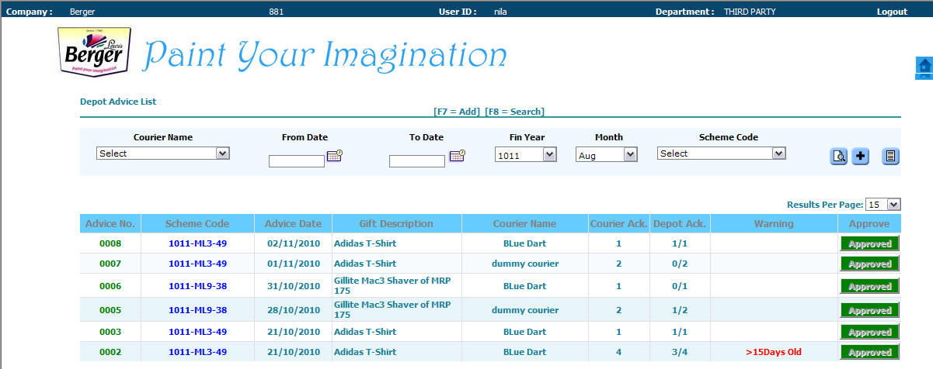Click Courier Ack. value 4 in row 0002
Viewport: 933px width, 369px height.
(619, 352)
